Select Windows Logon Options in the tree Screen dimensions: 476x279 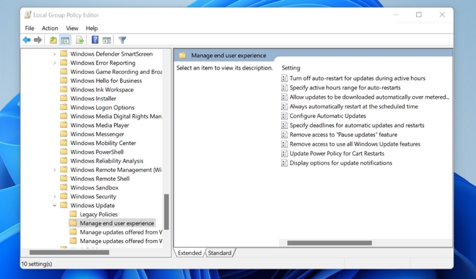(103, 107)
